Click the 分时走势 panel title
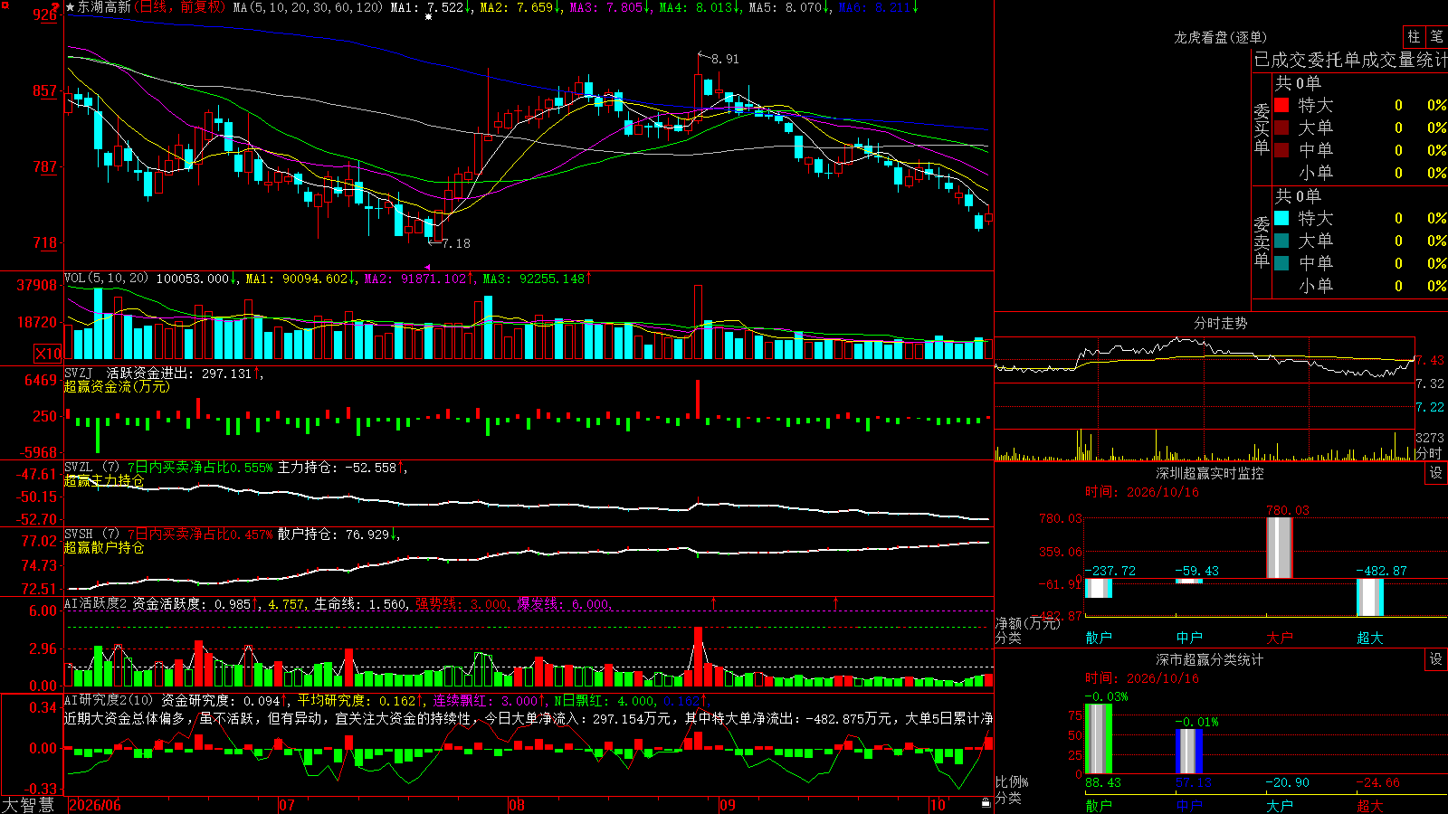1448x814 pixels. tap(1220, 323)
